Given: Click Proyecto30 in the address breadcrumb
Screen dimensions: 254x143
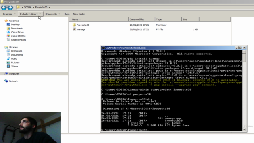Looking at the screenshot, I should (41, 7).
